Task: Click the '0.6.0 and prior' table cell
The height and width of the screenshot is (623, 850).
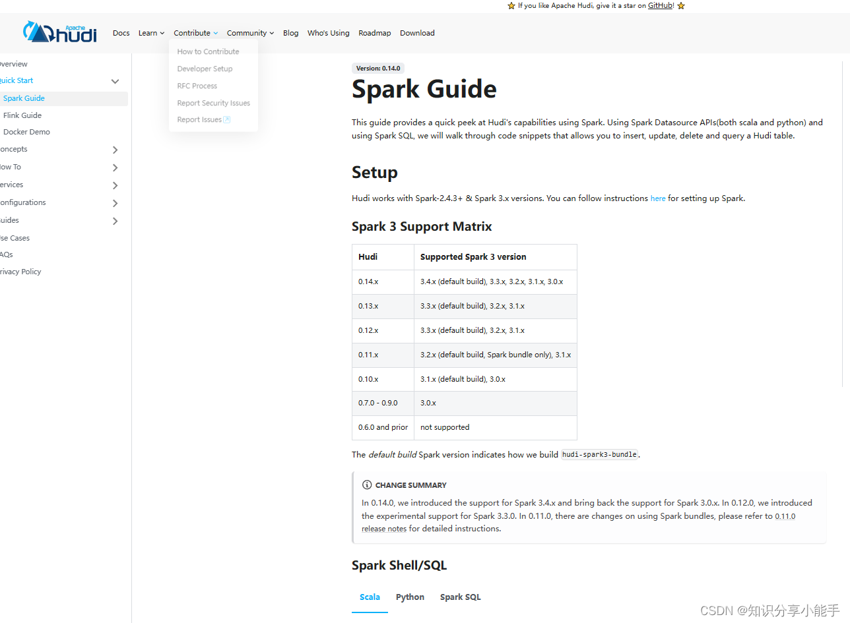Action: [383, 427]
